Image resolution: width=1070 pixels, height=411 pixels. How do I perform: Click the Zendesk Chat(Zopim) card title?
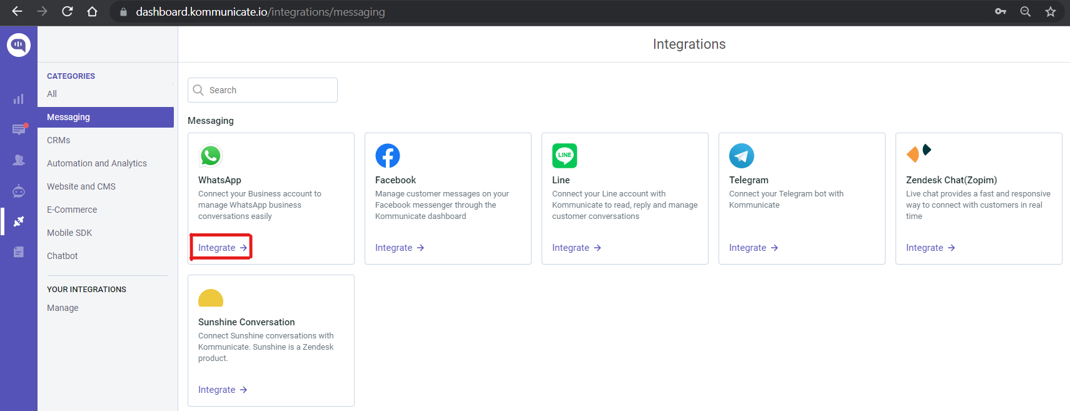click(951, 180)
